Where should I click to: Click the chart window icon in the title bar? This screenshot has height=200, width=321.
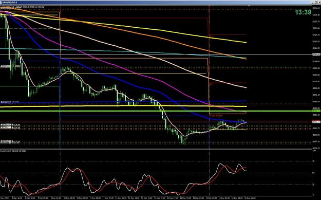[x=1, y=2]
